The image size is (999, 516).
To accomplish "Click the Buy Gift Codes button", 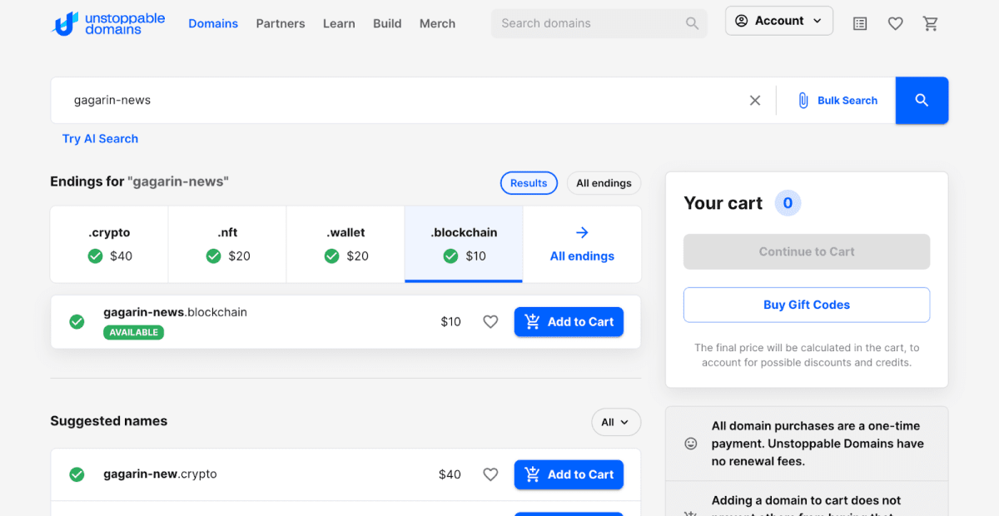I will tap(807, 305).
